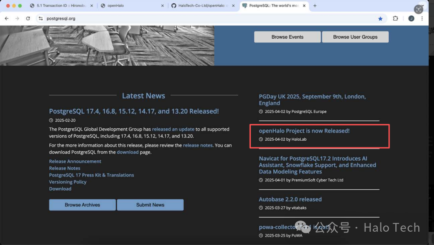This screenshot has height=245, width=434.
Task: Reload the postgresql.org page
Action: [28, 19]
